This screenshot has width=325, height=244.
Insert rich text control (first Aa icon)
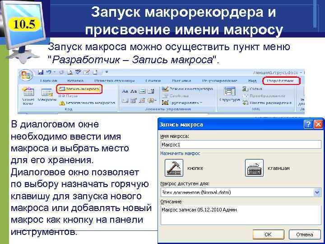125,91
